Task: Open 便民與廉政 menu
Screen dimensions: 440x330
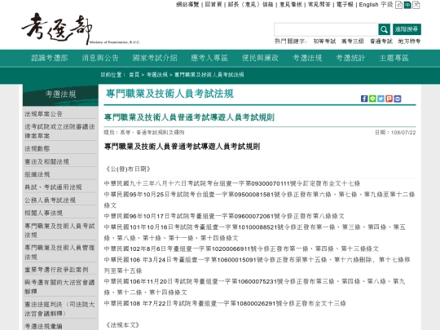Action: coord(260,58)
